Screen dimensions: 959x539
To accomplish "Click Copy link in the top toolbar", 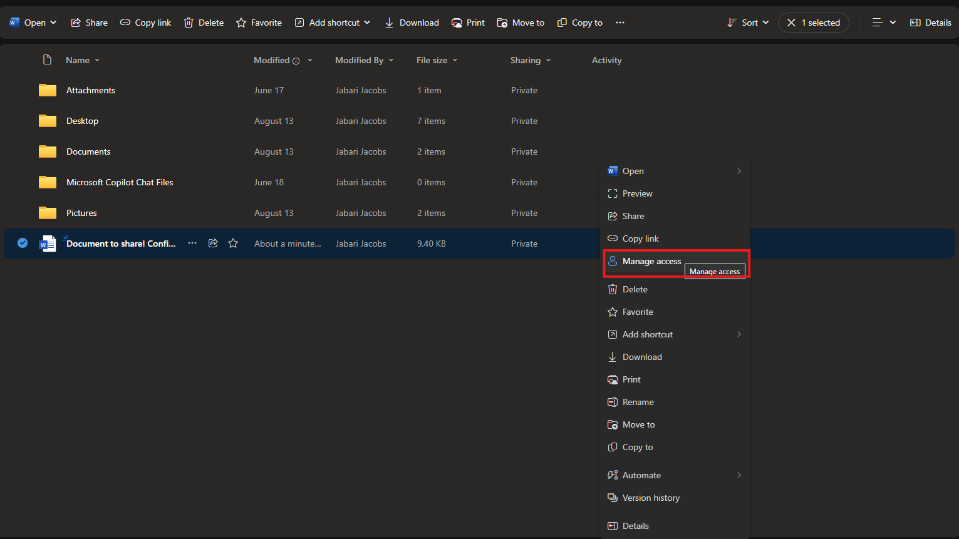I will coord(145,23).
